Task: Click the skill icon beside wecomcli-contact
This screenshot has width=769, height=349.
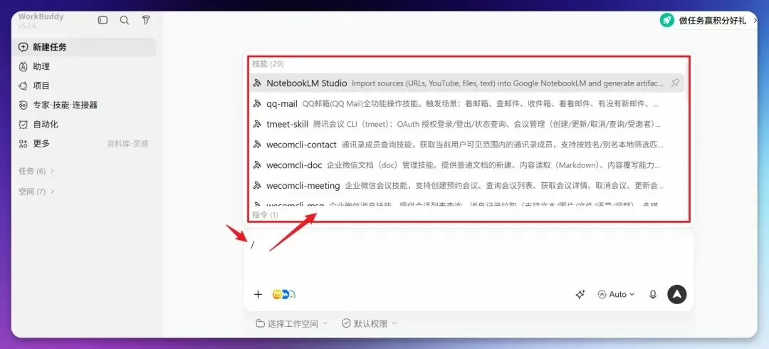Action: click(x=256, y=145)
